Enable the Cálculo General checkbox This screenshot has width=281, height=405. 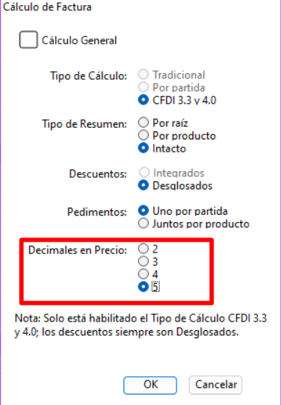pyautogui.click(x=28, y=39)
